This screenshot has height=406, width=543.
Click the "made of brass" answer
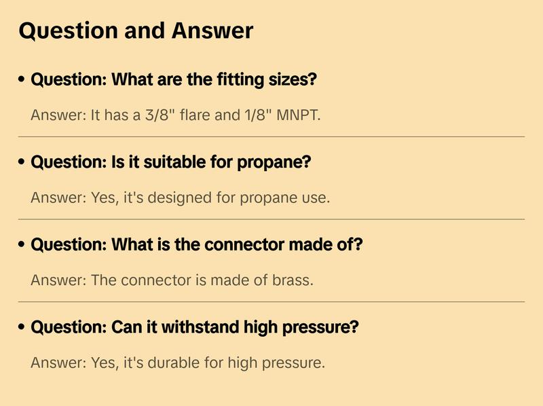coord(172,280)
